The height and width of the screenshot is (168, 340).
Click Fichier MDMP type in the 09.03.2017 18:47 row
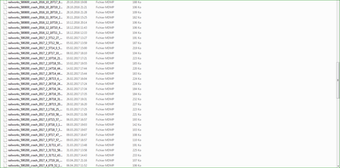pos(105,135)
